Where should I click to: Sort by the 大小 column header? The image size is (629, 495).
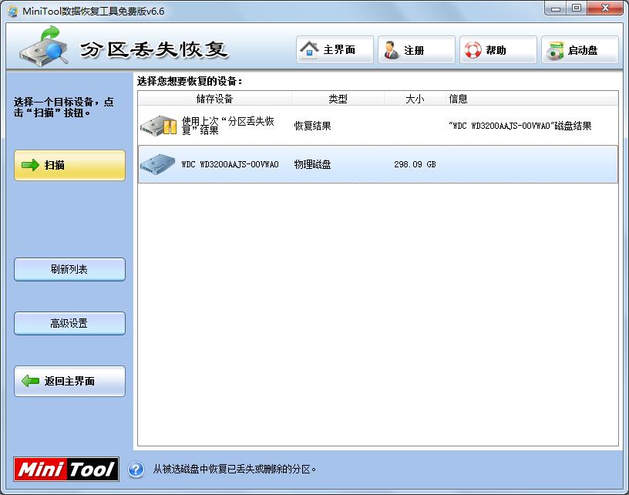415,99
